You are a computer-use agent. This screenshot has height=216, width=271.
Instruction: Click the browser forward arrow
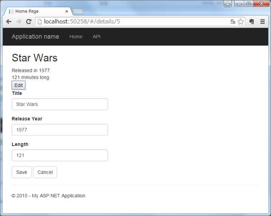[x=19, y=22]
